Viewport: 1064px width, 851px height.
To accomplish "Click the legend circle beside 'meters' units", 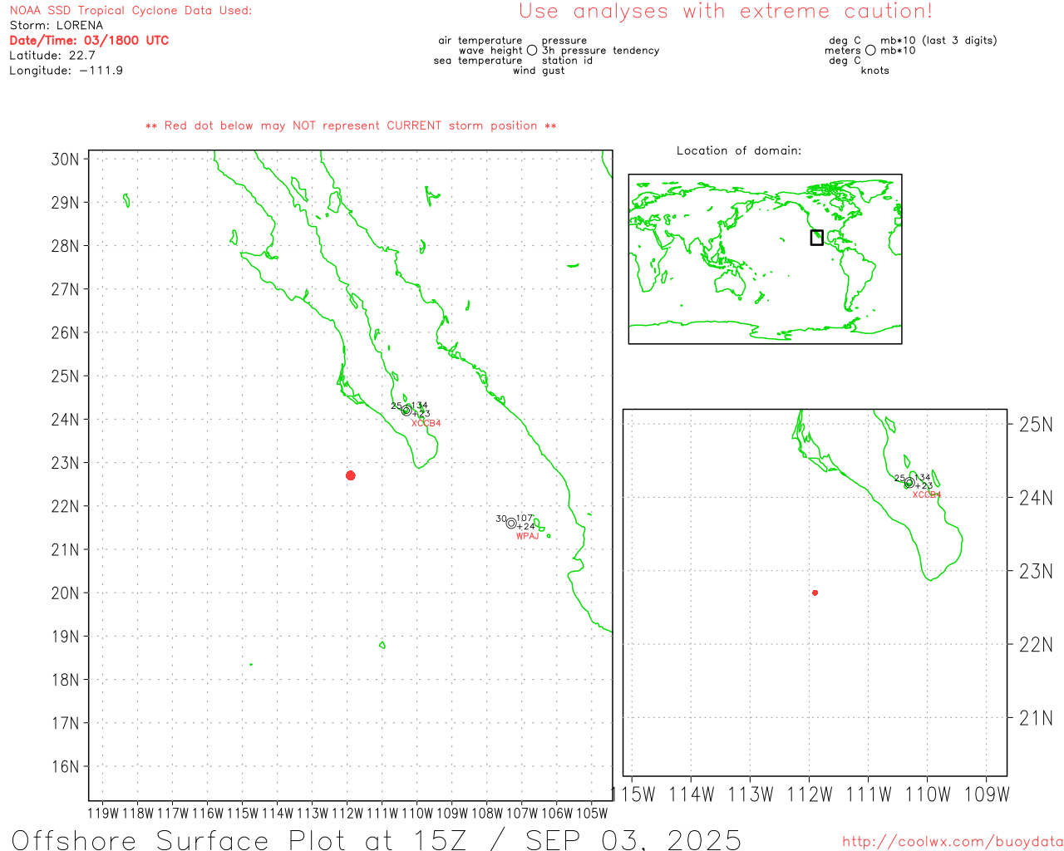I will pos(870,50).
